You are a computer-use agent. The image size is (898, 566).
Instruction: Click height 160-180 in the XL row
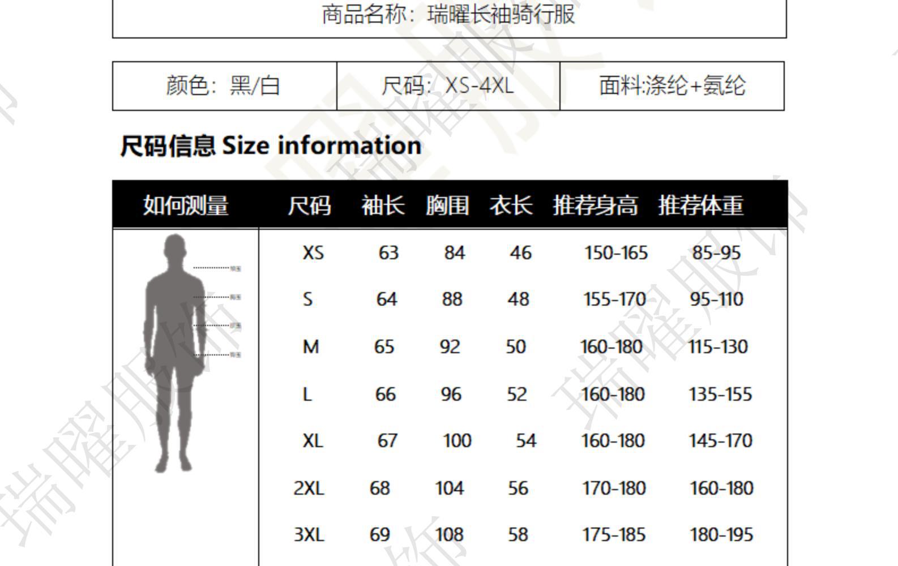(x=613, y=440)
